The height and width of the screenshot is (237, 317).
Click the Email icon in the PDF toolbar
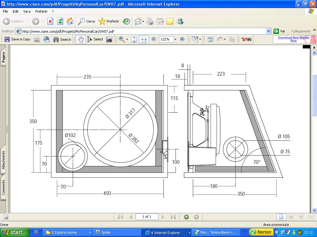(46, 39)
